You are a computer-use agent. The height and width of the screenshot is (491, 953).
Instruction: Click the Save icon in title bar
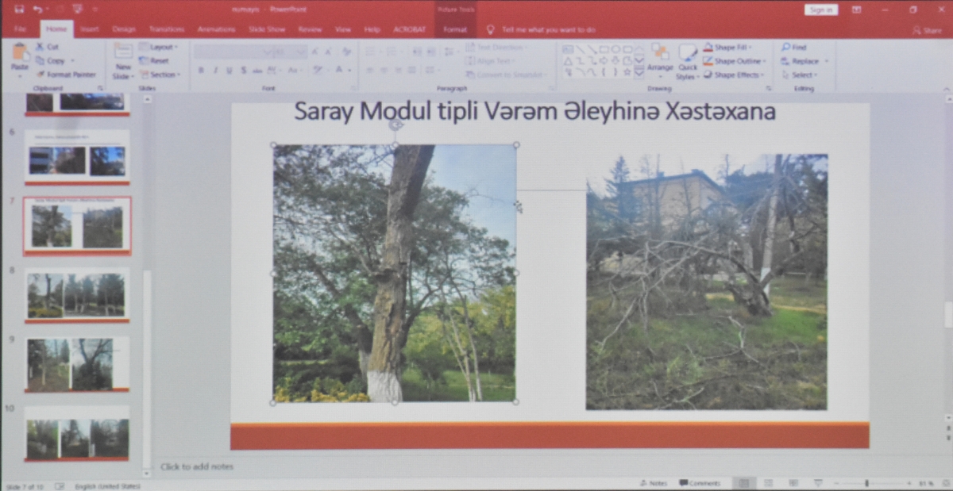tap(19, 10)
